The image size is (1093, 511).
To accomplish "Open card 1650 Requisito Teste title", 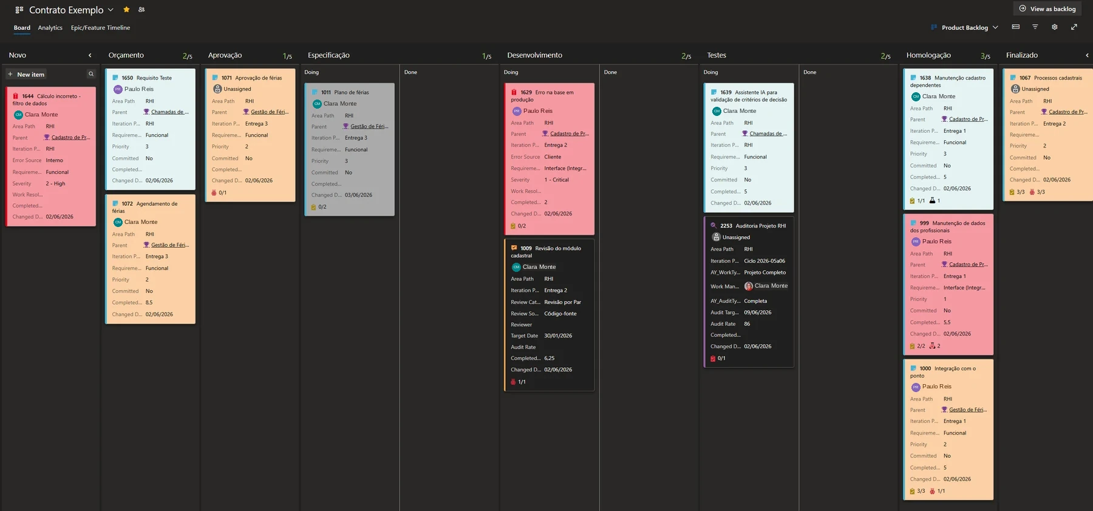I will [154, 78].
